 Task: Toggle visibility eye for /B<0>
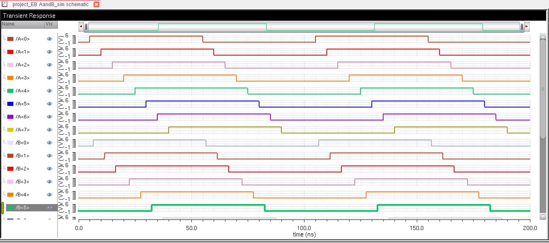tap(49, 143)
